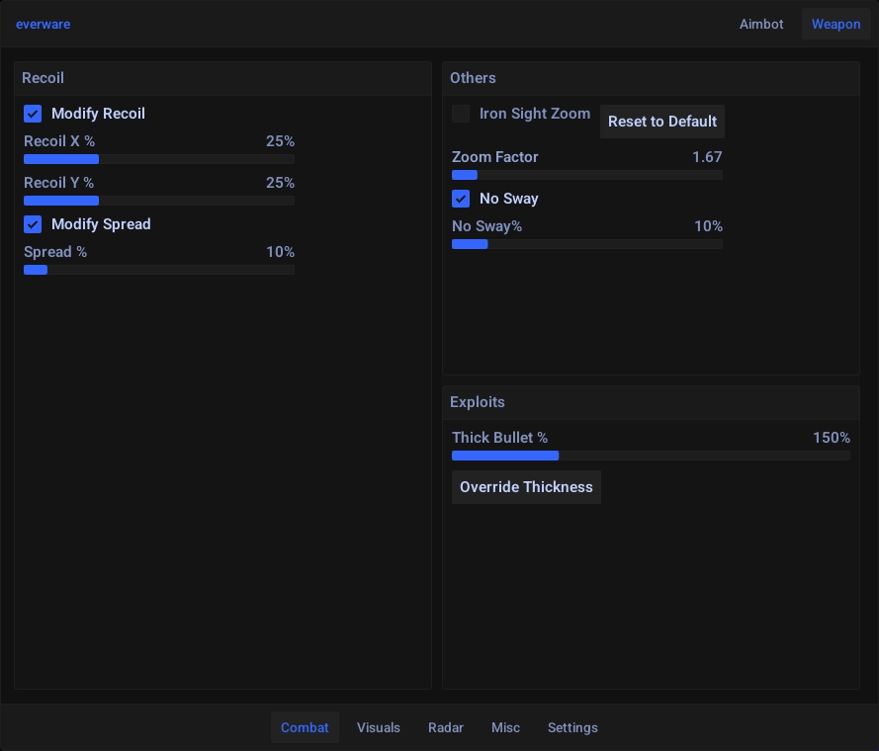Click the Thick Bullet % slider

click(x=650, y=456)
